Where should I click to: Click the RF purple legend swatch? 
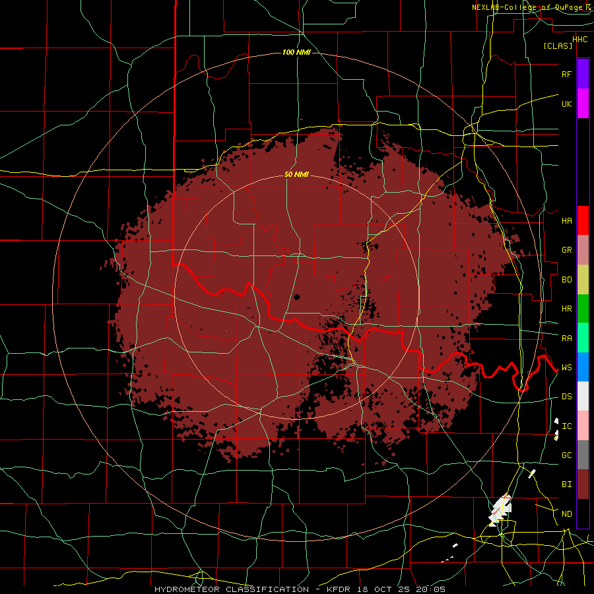pyautogui.click(x=583, y=73)
